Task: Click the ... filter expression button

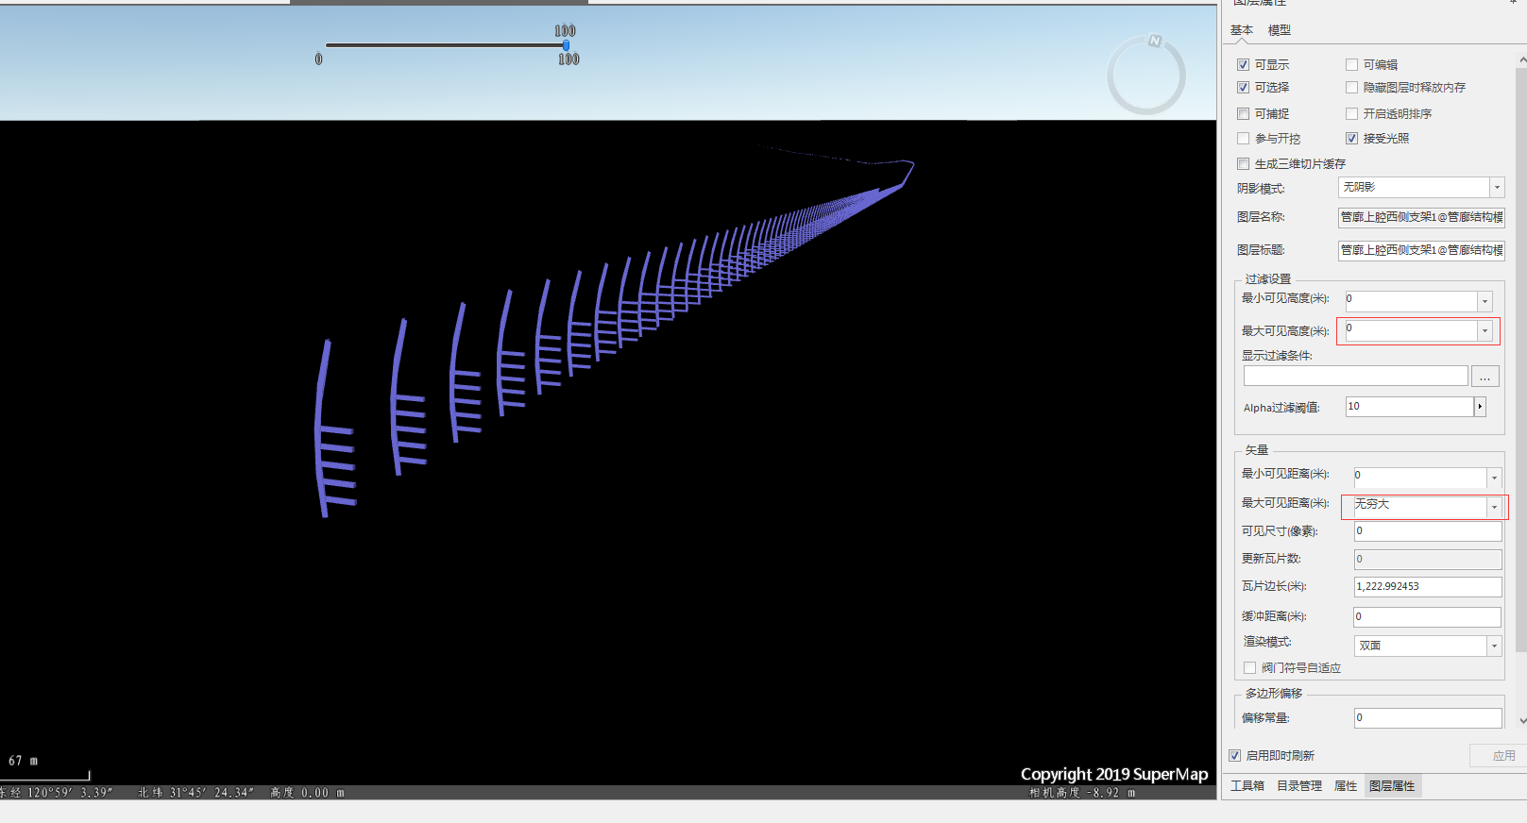Action: pyautogui.click(x=1485, y=377)
